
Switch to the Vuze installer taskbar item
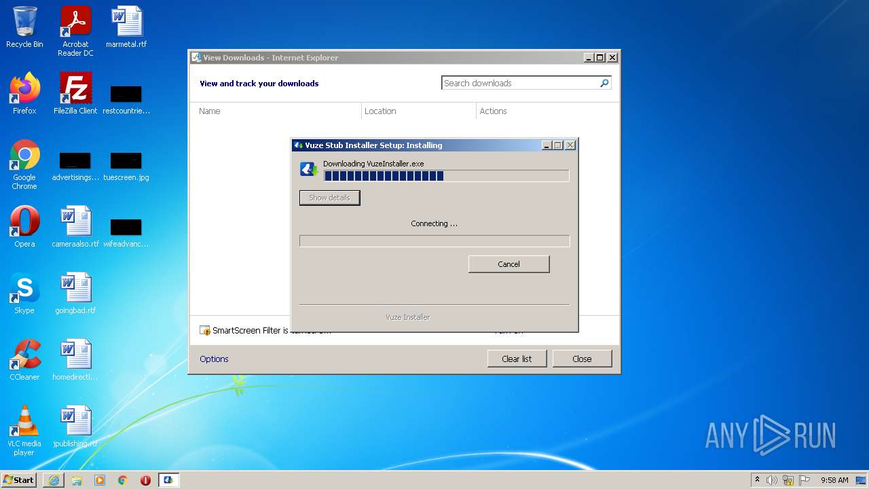pos(168,480)
